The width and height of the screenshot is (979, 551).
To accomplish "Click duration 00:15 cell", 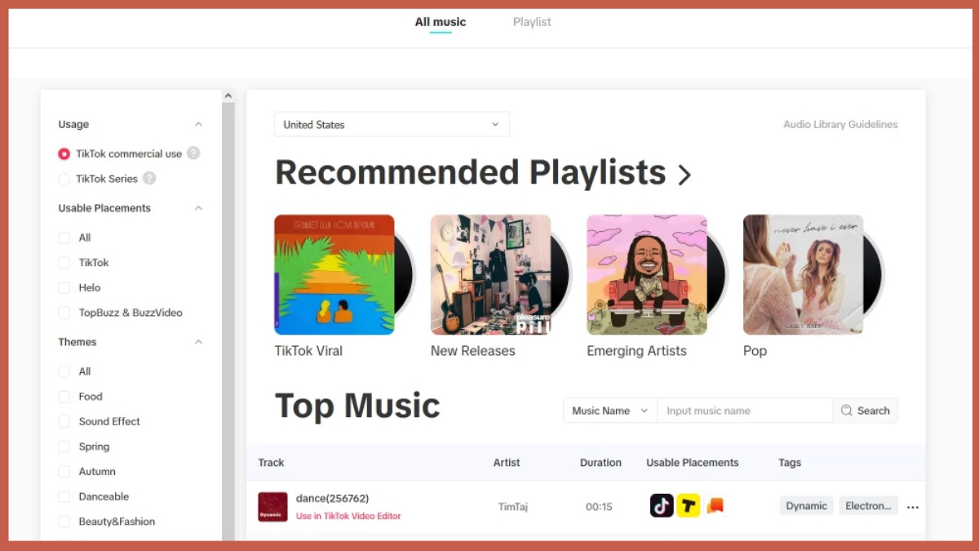I will pyautogui.click(x=599, y=507).
